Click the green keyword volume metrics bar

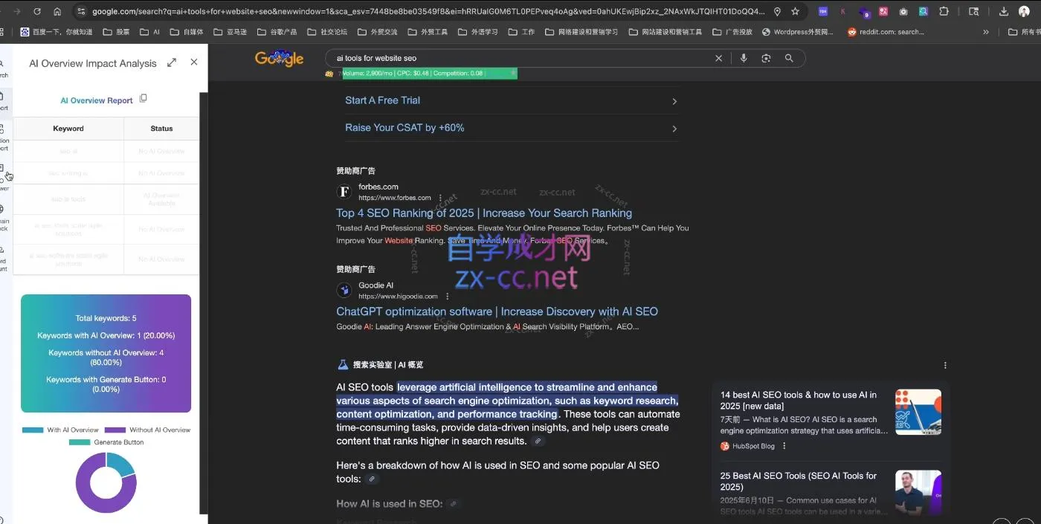click(x=428, y=73)
